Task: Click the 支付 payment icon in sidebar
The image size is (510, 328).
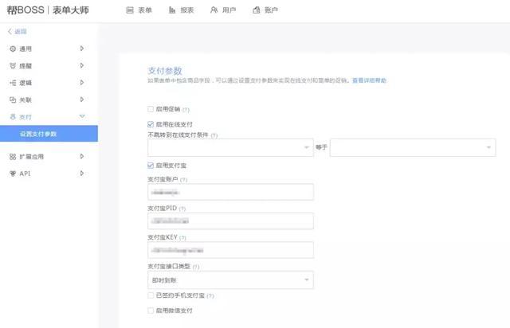Action: [13, 117]
